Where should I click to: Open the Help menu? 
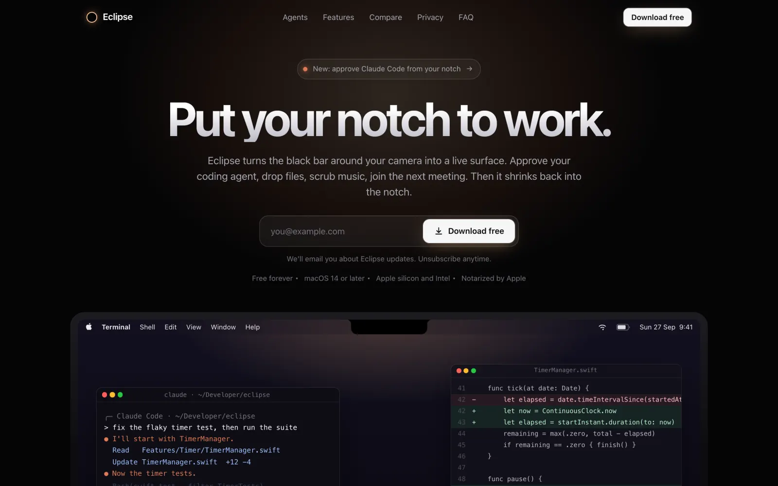(x=252, y=327)
